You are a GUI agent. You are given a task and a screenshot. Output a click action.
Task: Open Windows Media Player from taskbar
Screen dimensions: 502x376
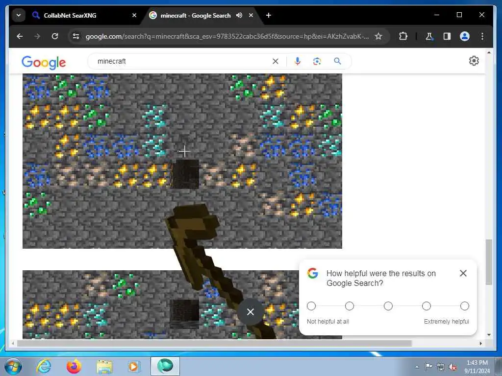(x=133, y=366)
